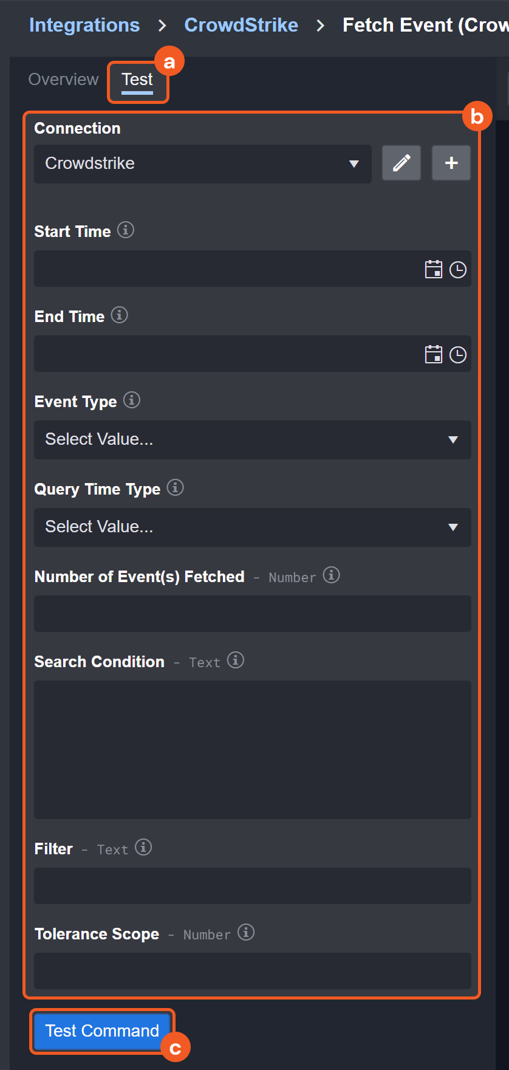Click the Search Condition text area

click(252, 749)
